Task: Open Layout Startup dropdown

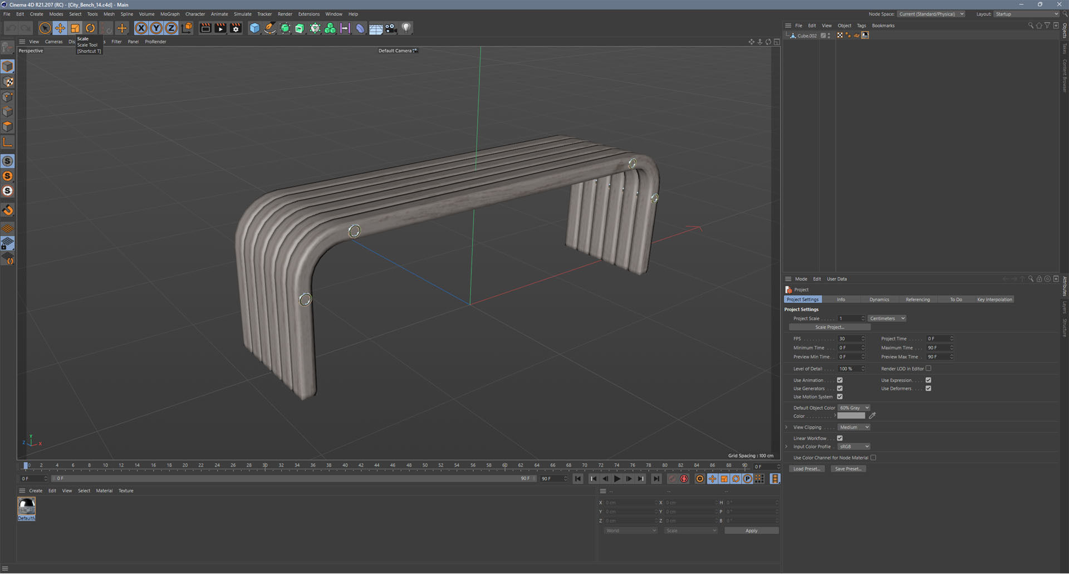Action: (x=1027, y=14)
